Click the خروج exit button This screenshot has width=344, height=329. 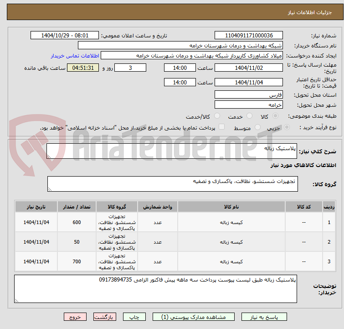75,317
